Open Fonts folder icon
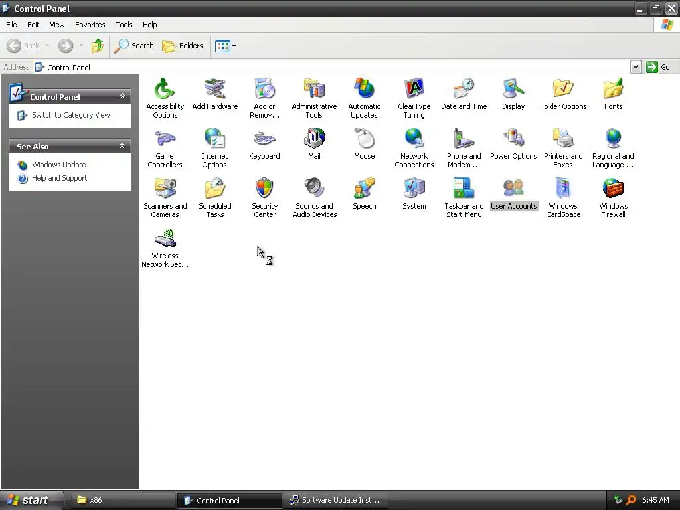The width and height of the screenshot is (680, 510). (x=613, y=89)
